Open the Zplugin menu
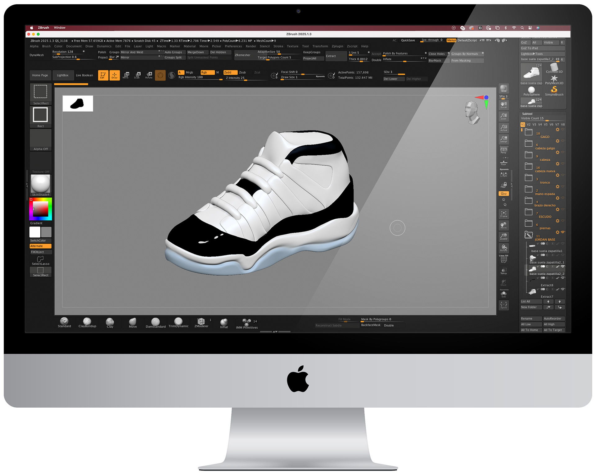This screenshot has height=476, width=596. tap(337, 46)
